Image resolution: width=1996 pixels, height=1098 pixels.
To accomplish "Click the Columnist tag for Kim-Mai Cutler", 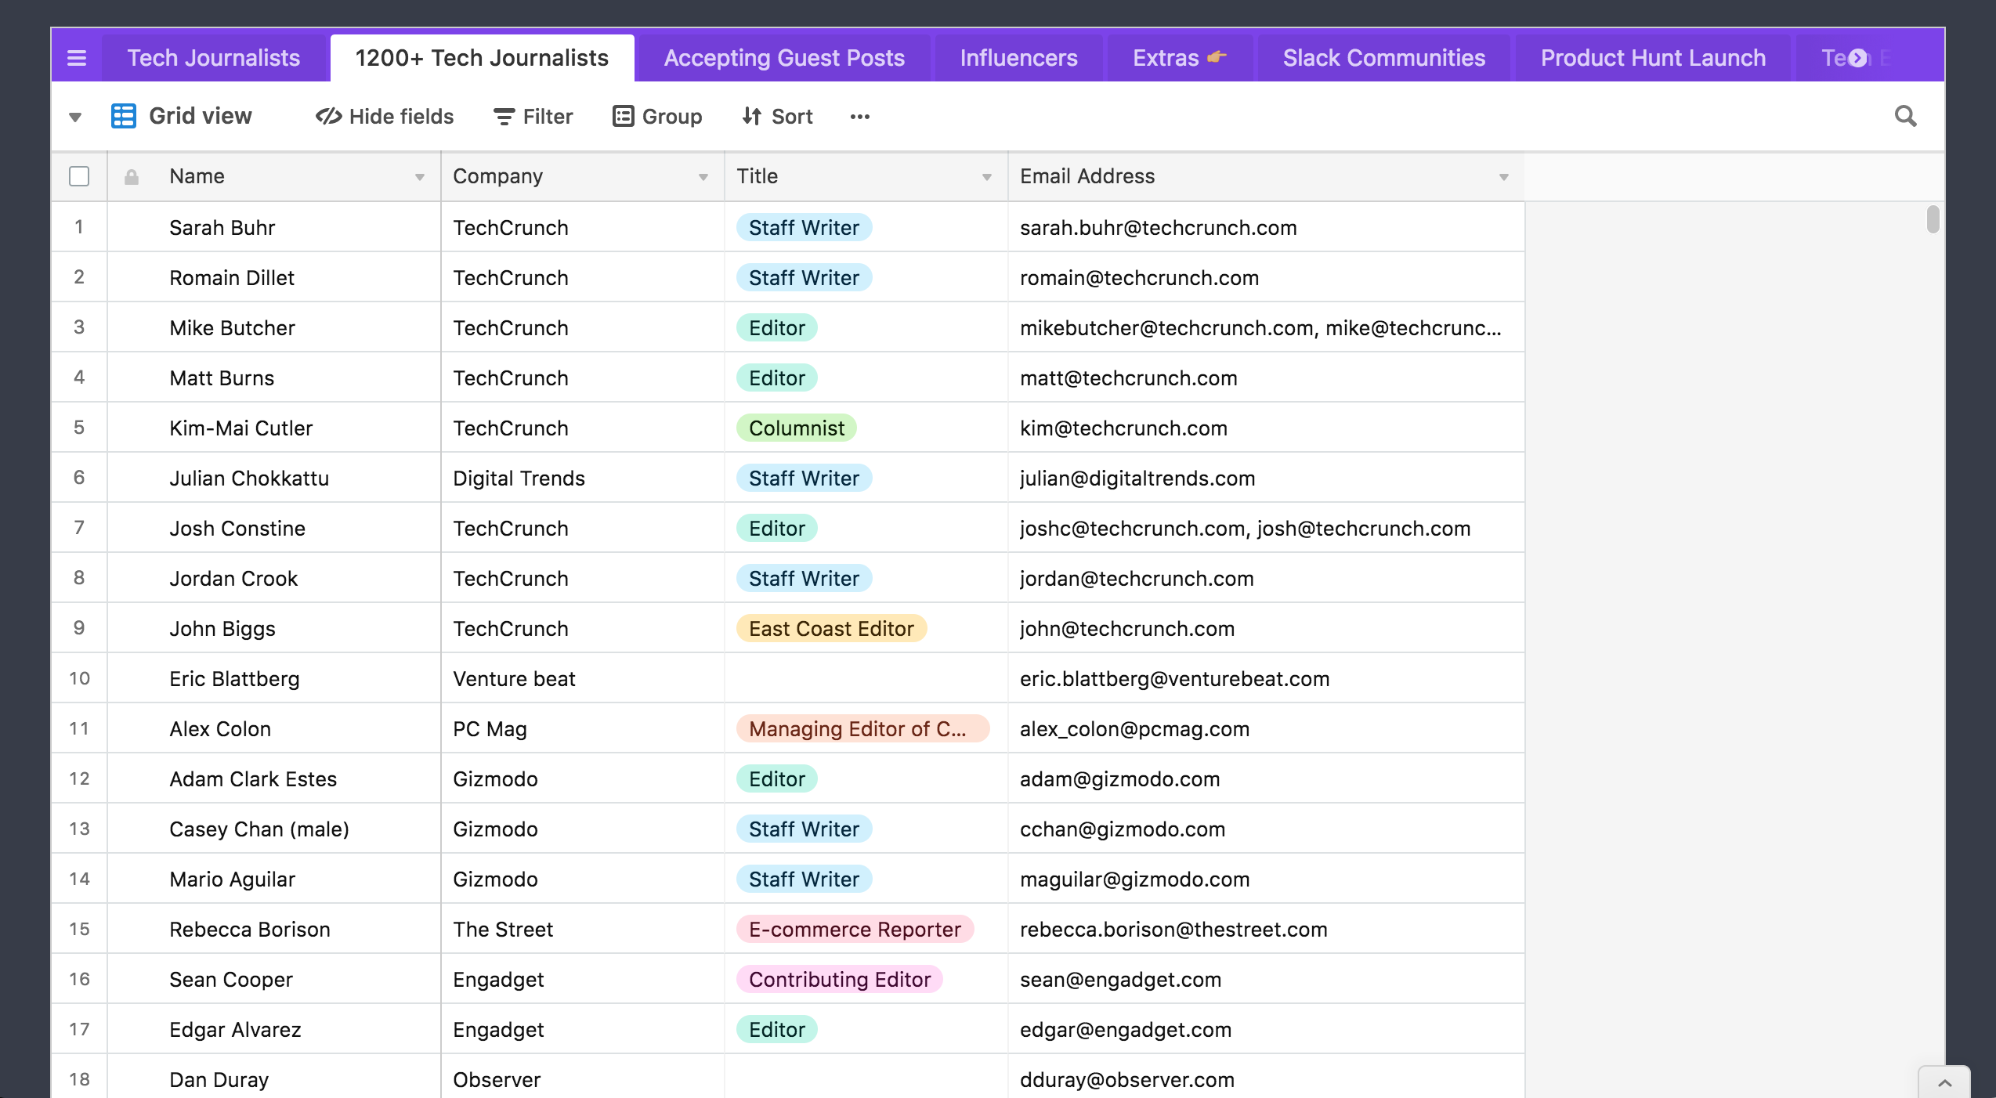I will pyautogui.click(x=797, y=428).
